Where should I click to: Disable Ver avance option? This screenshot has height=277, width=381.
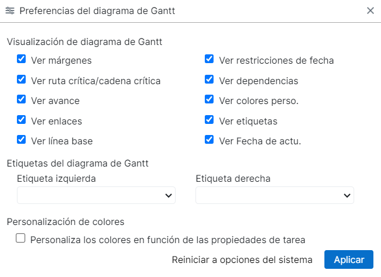point(22,100)
